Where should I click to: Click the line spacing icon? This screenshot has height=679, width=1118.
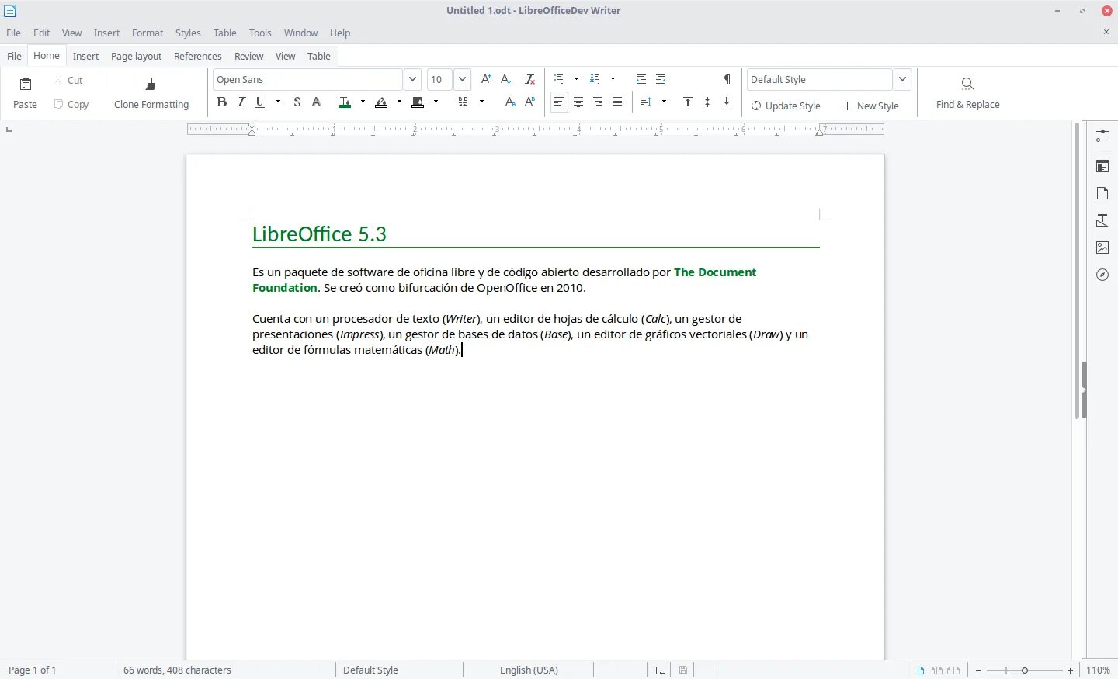click(x=646, y=102)
